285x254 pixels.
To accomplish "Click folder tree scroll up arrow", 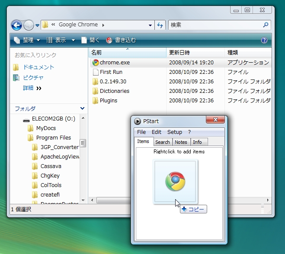I will (83, 118).
